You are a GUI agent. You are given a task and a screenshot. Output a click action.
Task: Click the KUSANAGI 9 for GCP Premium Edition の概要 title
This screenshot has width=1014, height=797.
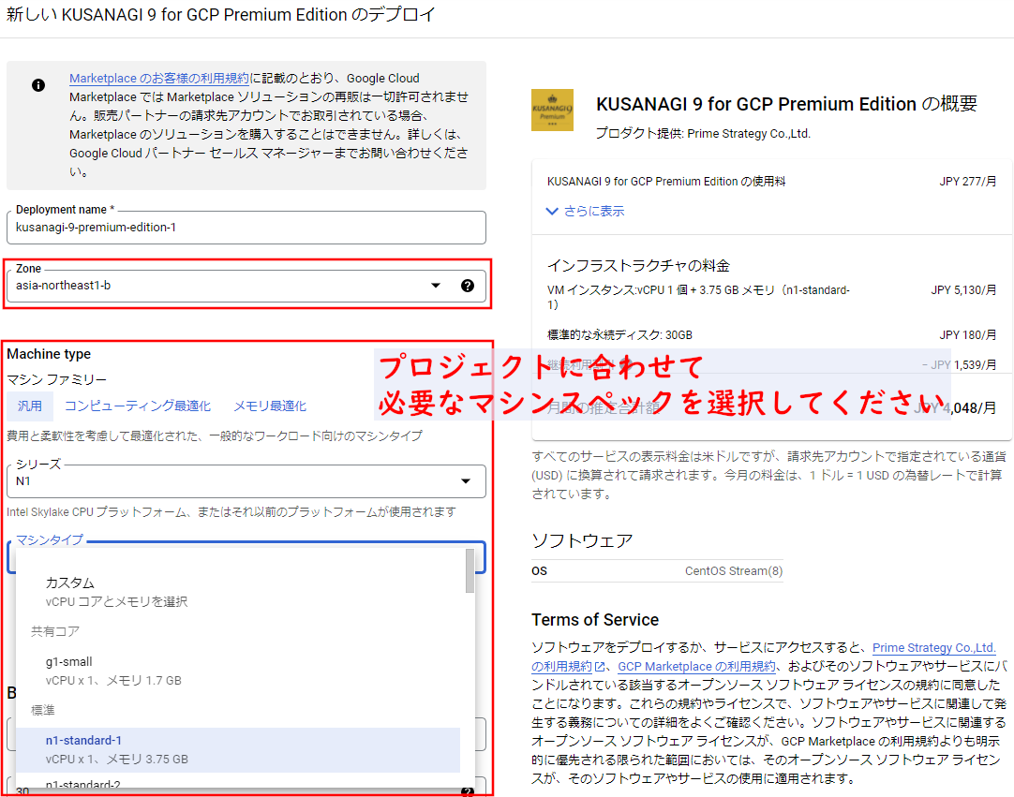tap(786, 104)
